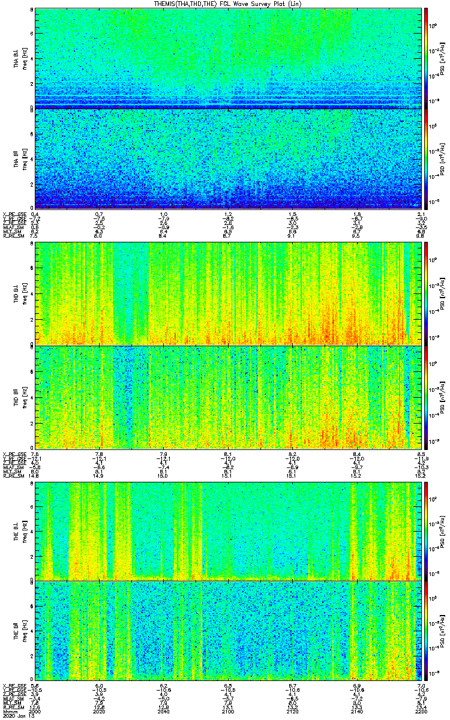Click the hhmm label at bottom left

9,711
